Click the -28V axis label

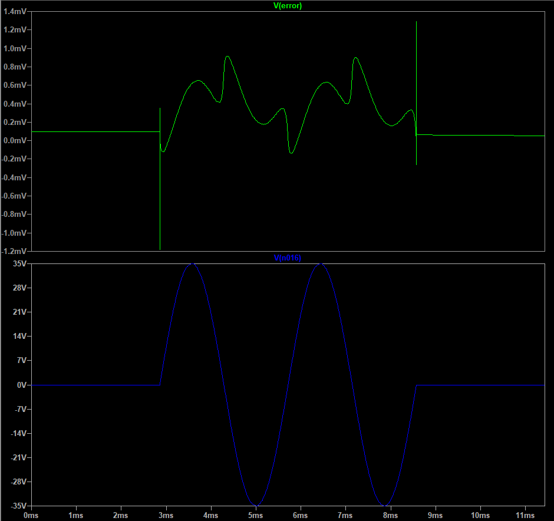(x=19, y=482)
